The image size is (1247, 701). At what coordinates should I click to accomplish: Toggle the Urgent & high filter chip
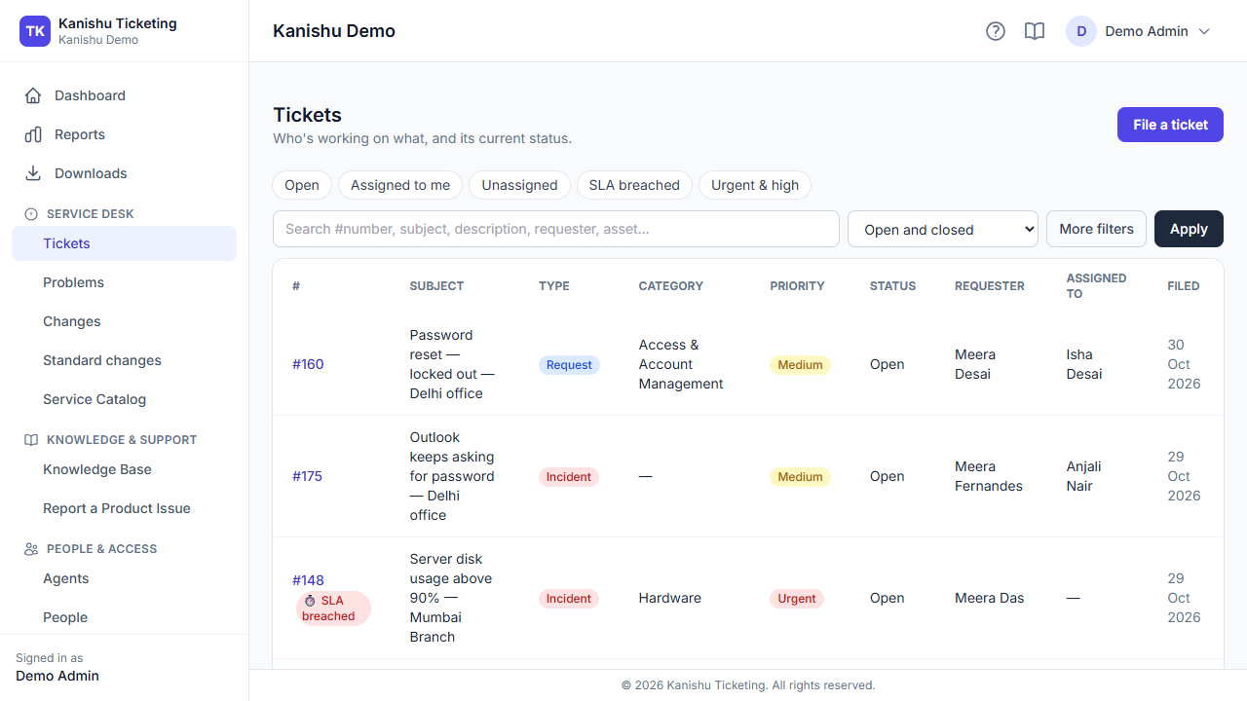755,185
